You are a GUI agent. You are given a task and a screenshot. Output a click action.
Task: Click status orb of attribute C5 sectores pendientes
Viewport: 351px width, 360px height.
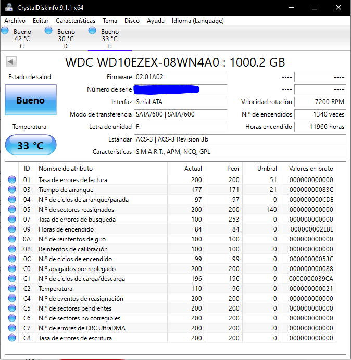click(12, 308)
